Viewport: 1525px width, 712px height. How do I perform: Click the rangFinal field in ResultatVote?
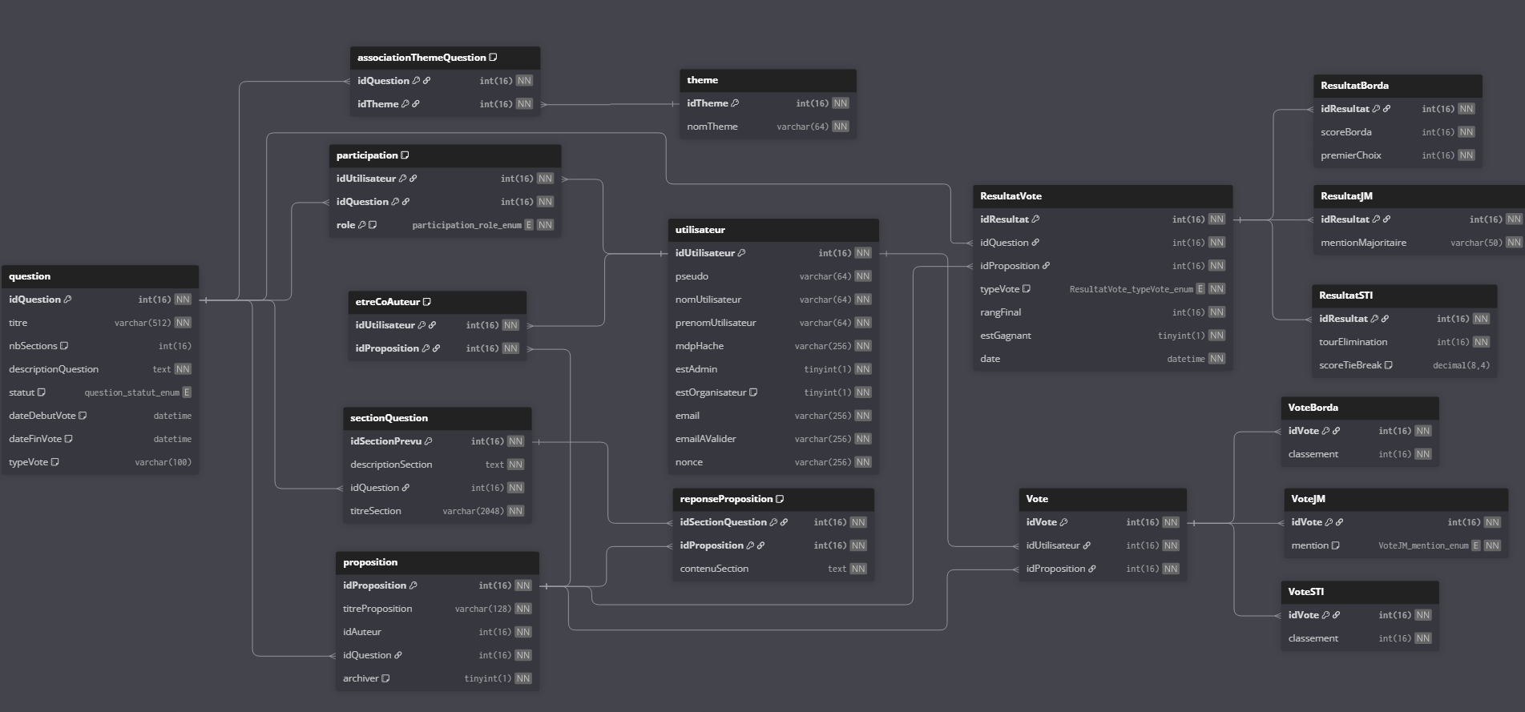[x=1000, y=312]
